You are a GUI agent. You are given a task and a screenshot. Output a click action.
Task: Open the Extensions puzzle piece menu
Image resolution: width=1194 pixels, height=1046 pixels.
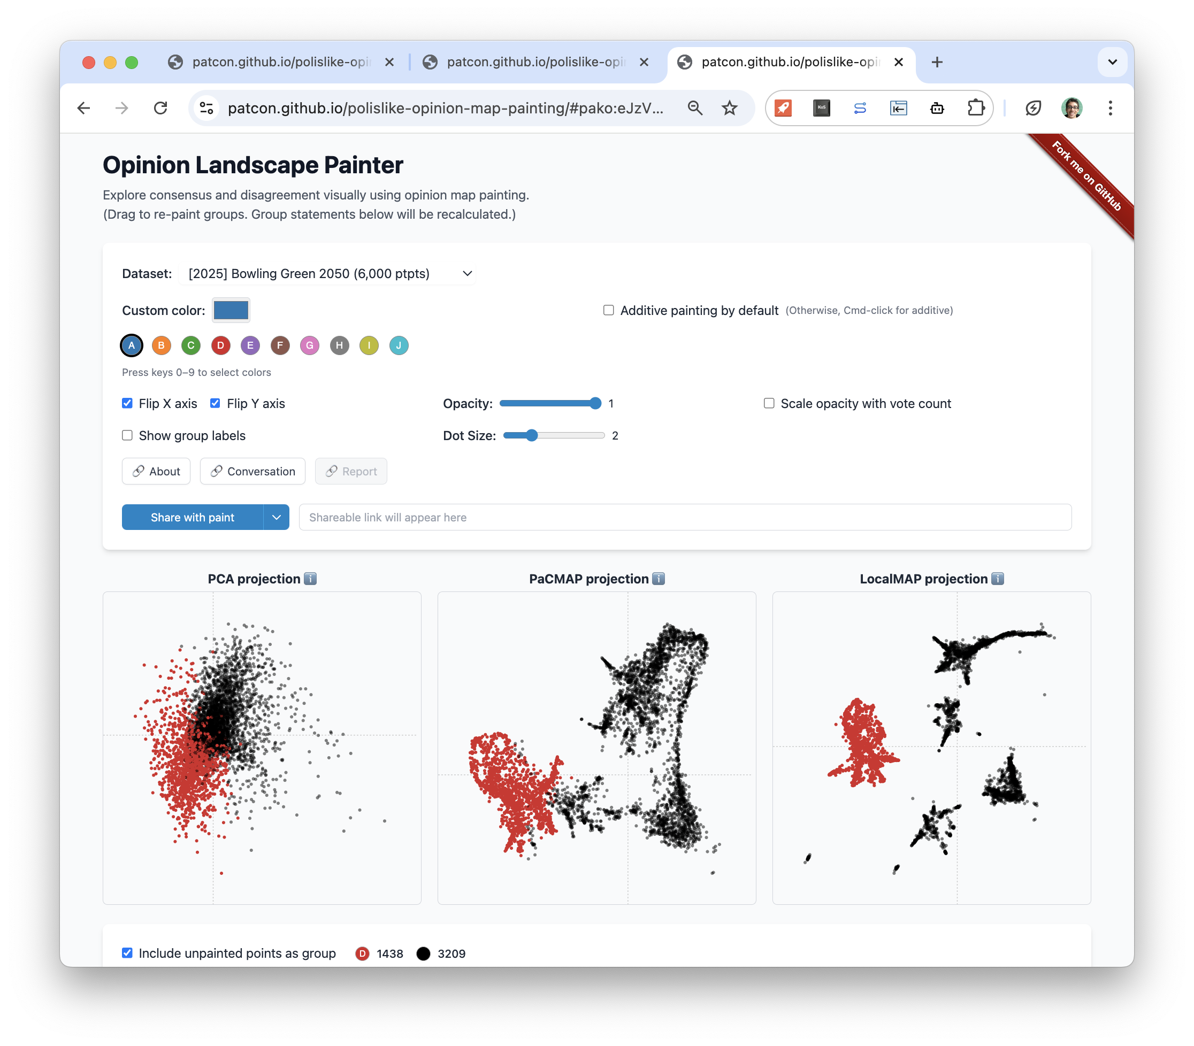(x=976, y=108)
